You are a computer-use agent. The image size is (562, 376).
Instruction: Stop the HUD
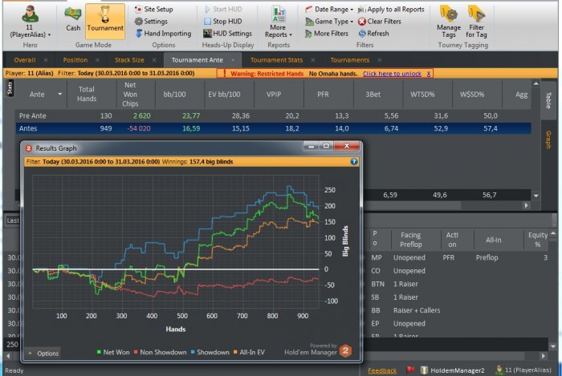(x=223, y=22)
